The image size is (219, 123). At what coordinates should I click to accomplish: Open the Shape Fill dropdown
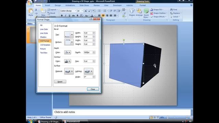pyautogui.click(x=157, y=10)
